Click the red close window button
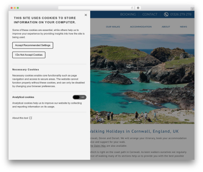 click(12, 8)
